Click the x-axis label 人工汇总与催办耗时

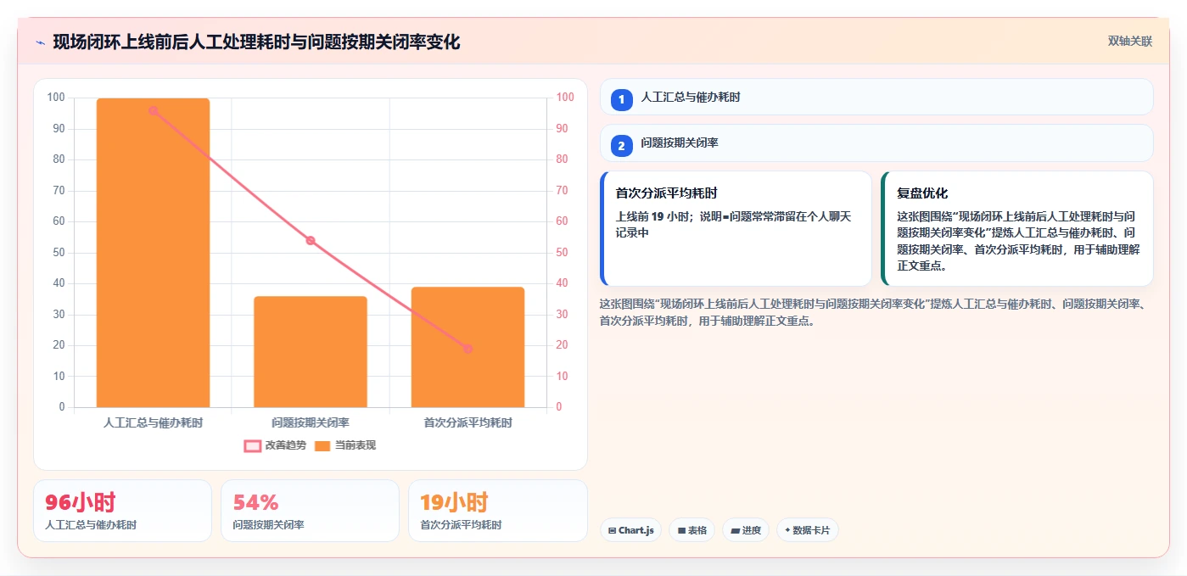point(153,422)
